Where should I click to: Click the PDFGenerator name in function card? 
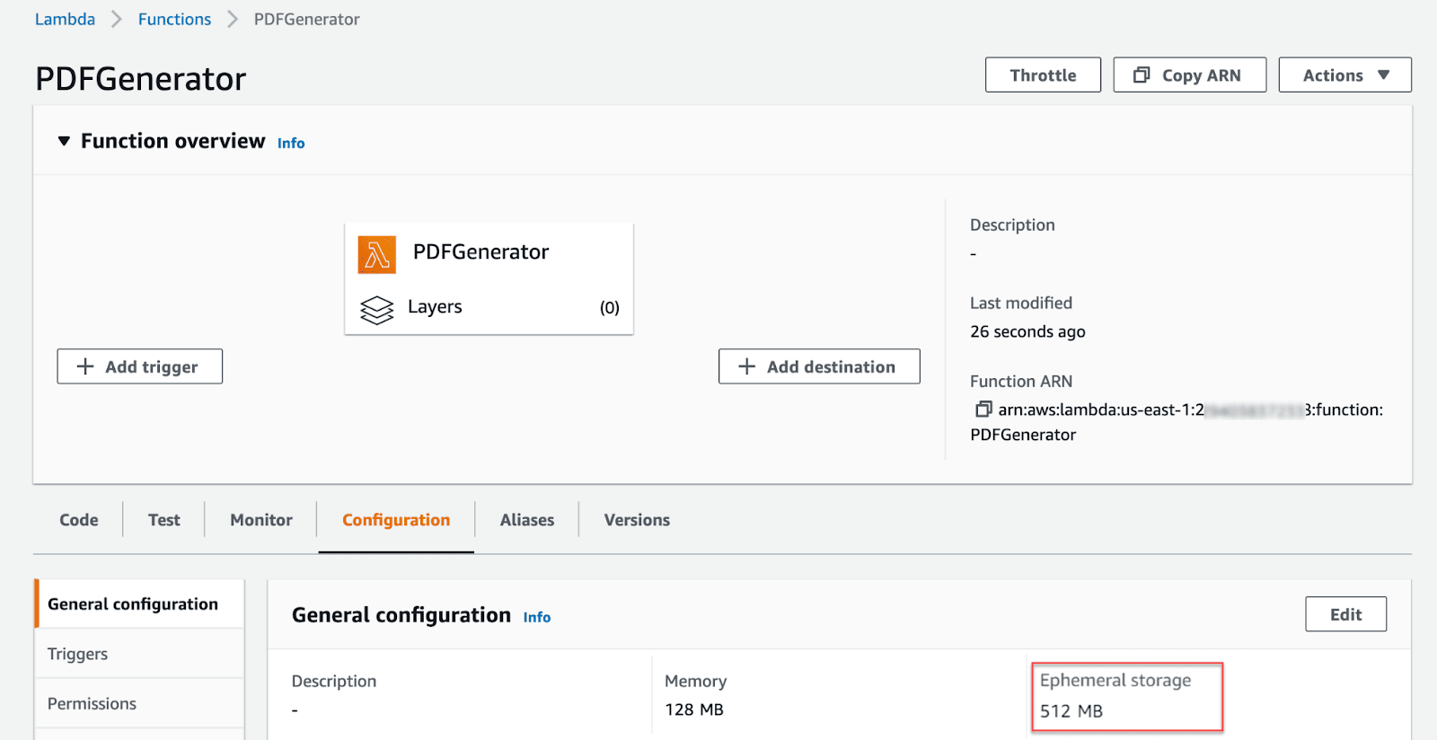pos(480,251)
